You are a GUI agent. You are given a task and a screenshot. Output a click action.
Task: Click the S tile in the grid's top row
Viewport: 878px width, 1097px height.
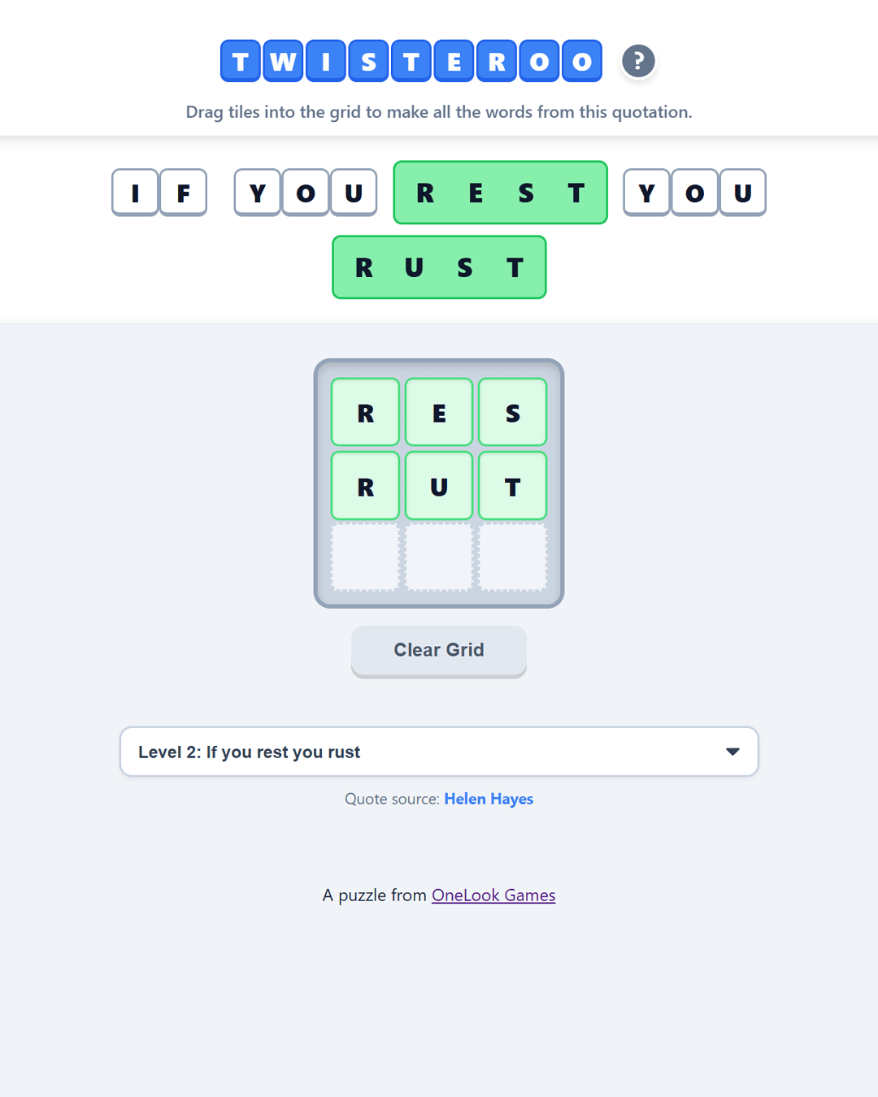tap(512, 412)
